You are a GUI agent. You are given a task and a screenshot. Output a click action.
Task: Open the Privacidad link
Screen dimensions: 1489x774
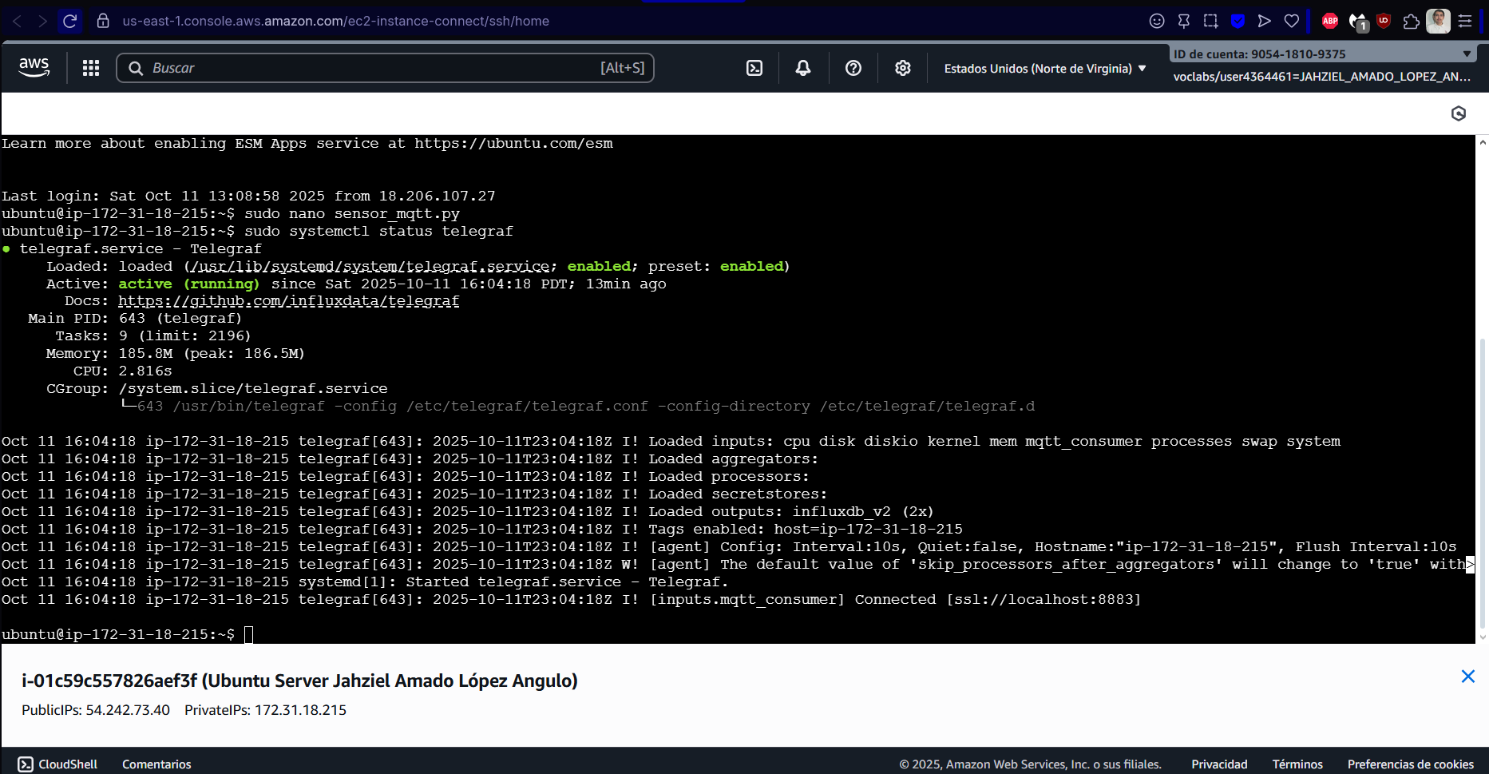click(1219, 764)
